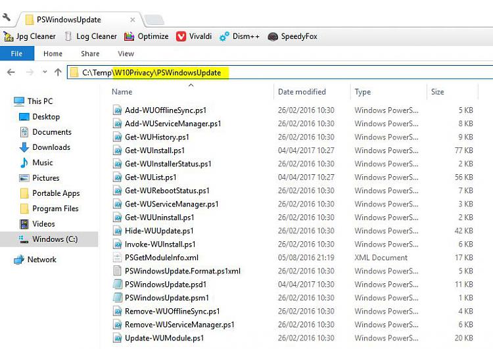The image size is (493, 349).
Task: Select the Get-WUInstallerStatus.ps1 file icon
Action: point(117,164)
